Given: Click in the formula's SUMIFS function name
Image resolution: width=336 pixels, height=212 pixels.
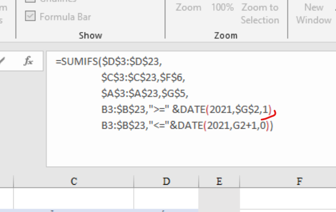Looking at the screenshot, I should coord(79,62).
